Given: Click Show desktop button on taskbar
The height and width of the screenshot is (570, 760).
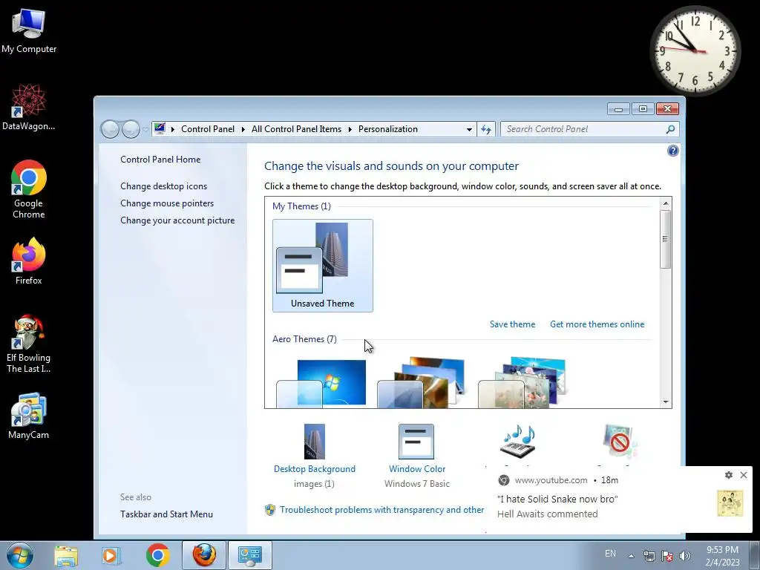Looking at the screenshot, I should click(x=754, y=555).
